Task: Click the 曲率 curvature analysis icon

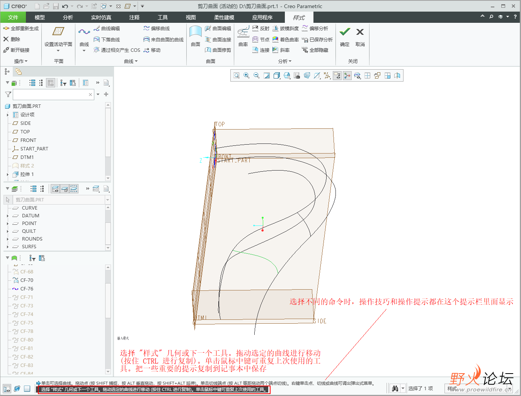Action: tap(243, 36)
